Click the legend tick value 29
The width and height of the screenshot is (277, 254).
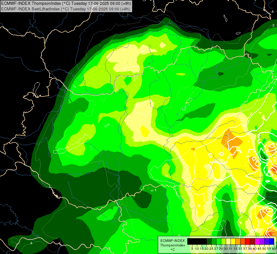(x=221, y=249)
